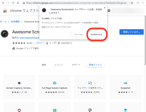This screenshot has height=112, width=146.
Task: Click the Snapshot card camera icon
Action: pos(125,83)
